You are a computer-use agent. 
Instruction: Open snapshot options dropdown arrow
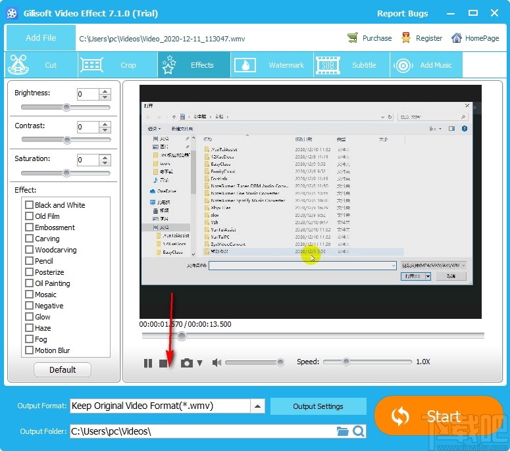click(199, 363)
